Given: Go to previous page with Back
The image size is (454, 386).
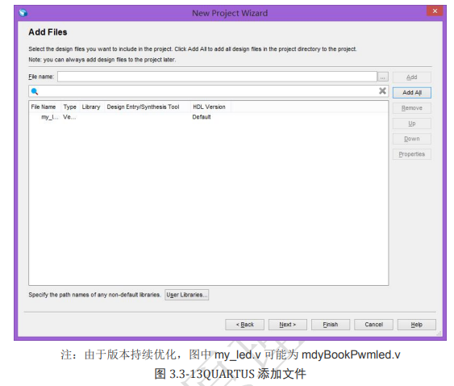Looking at the screenshot, I should tap(244, 325).
